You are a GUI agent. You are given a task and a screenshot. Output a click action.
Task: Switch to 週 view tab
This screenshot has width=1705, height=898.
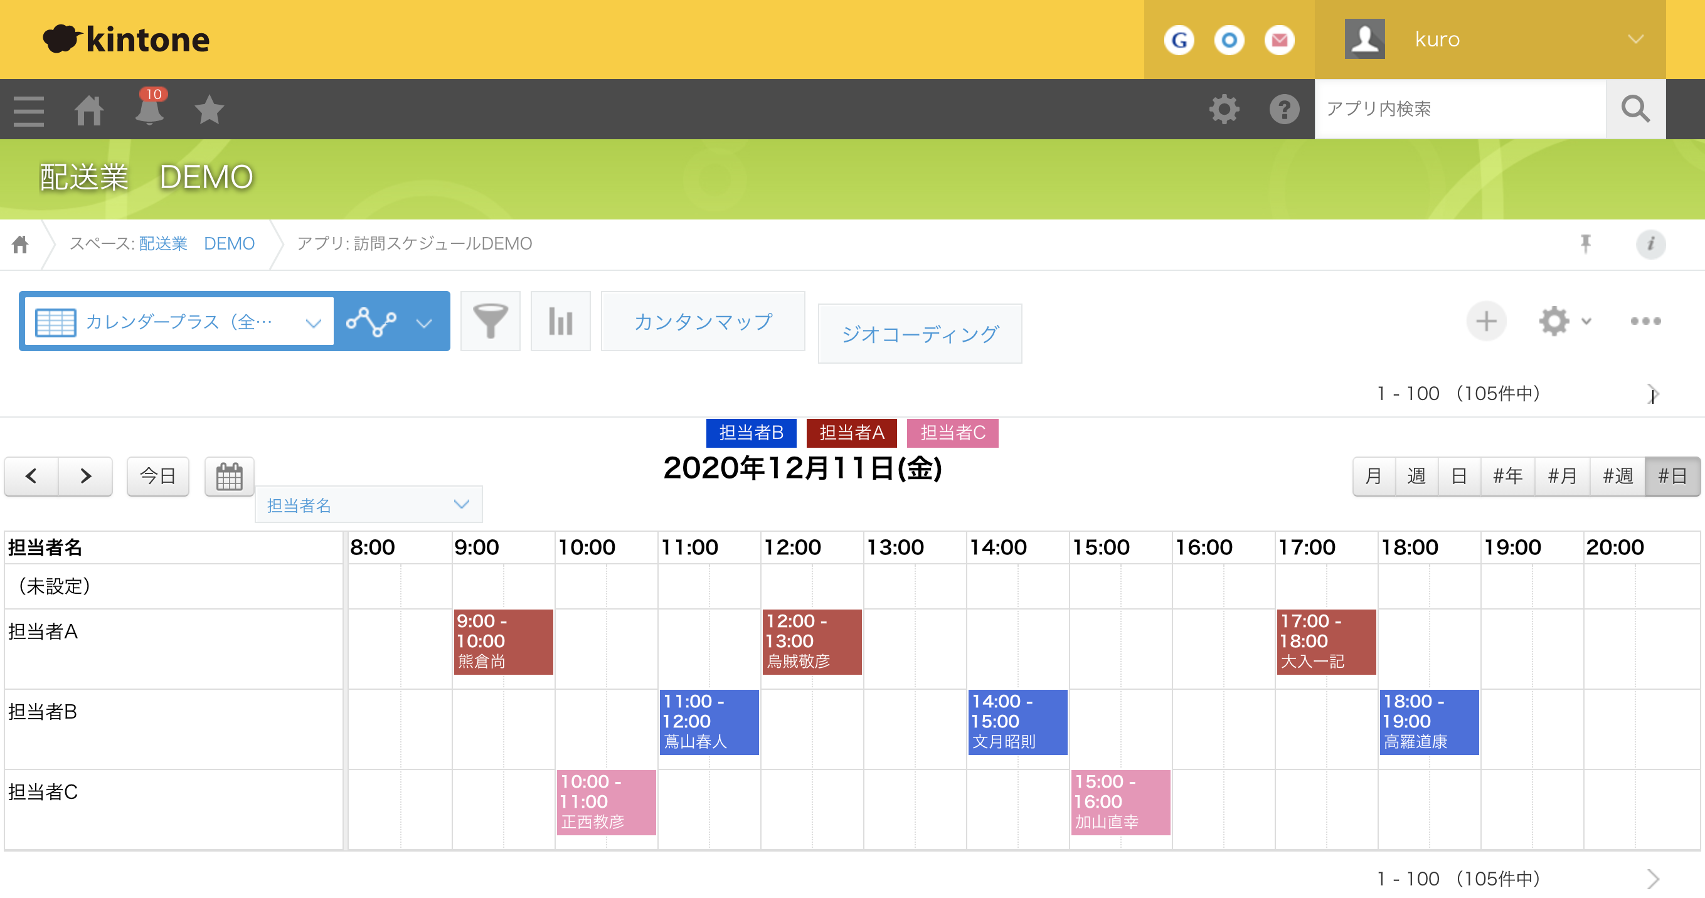[1416, 477]
